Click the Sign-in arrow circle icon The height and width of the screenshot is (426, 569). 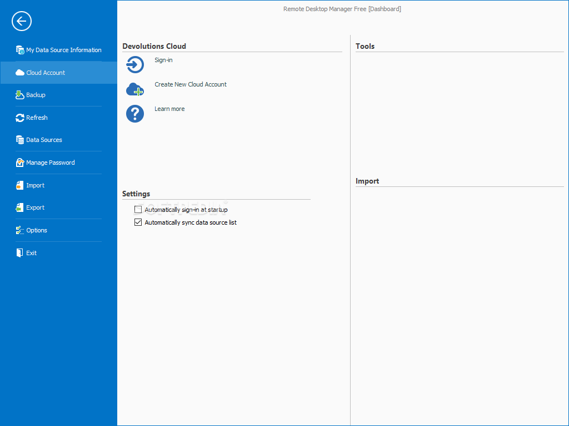click(135, 65)
